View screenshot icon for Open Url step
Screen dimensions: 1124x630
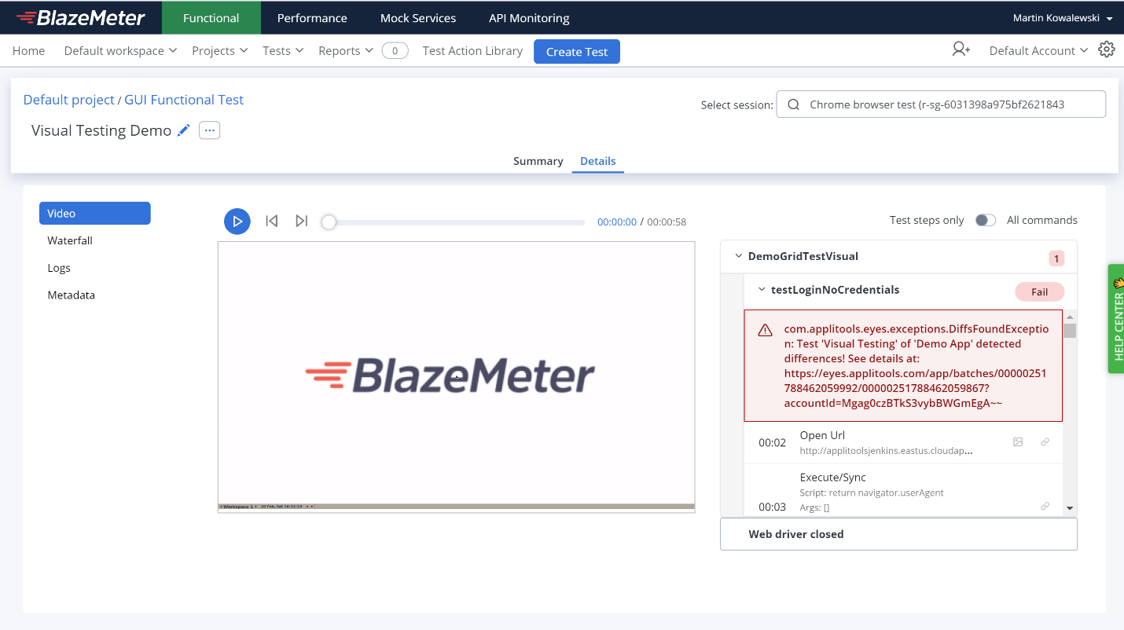click(x=1018, y=442)
